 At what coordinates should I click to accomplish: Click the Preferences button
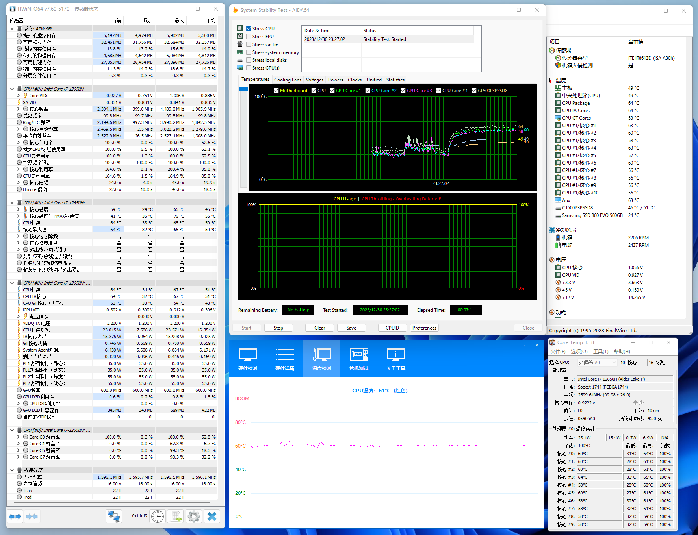[x=424, y=328]
